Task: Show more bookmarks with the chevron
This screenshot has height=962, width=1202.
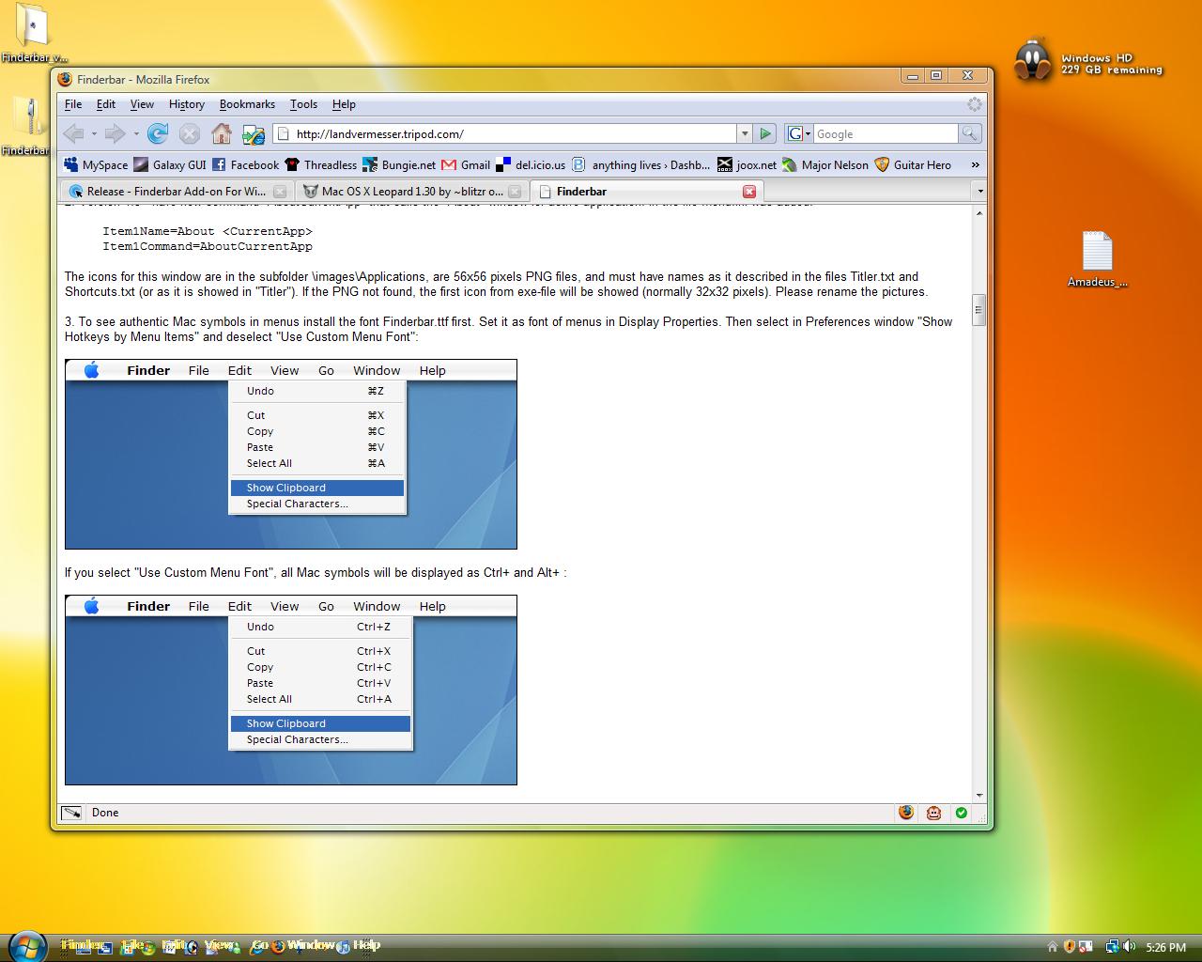Action: 975,164
